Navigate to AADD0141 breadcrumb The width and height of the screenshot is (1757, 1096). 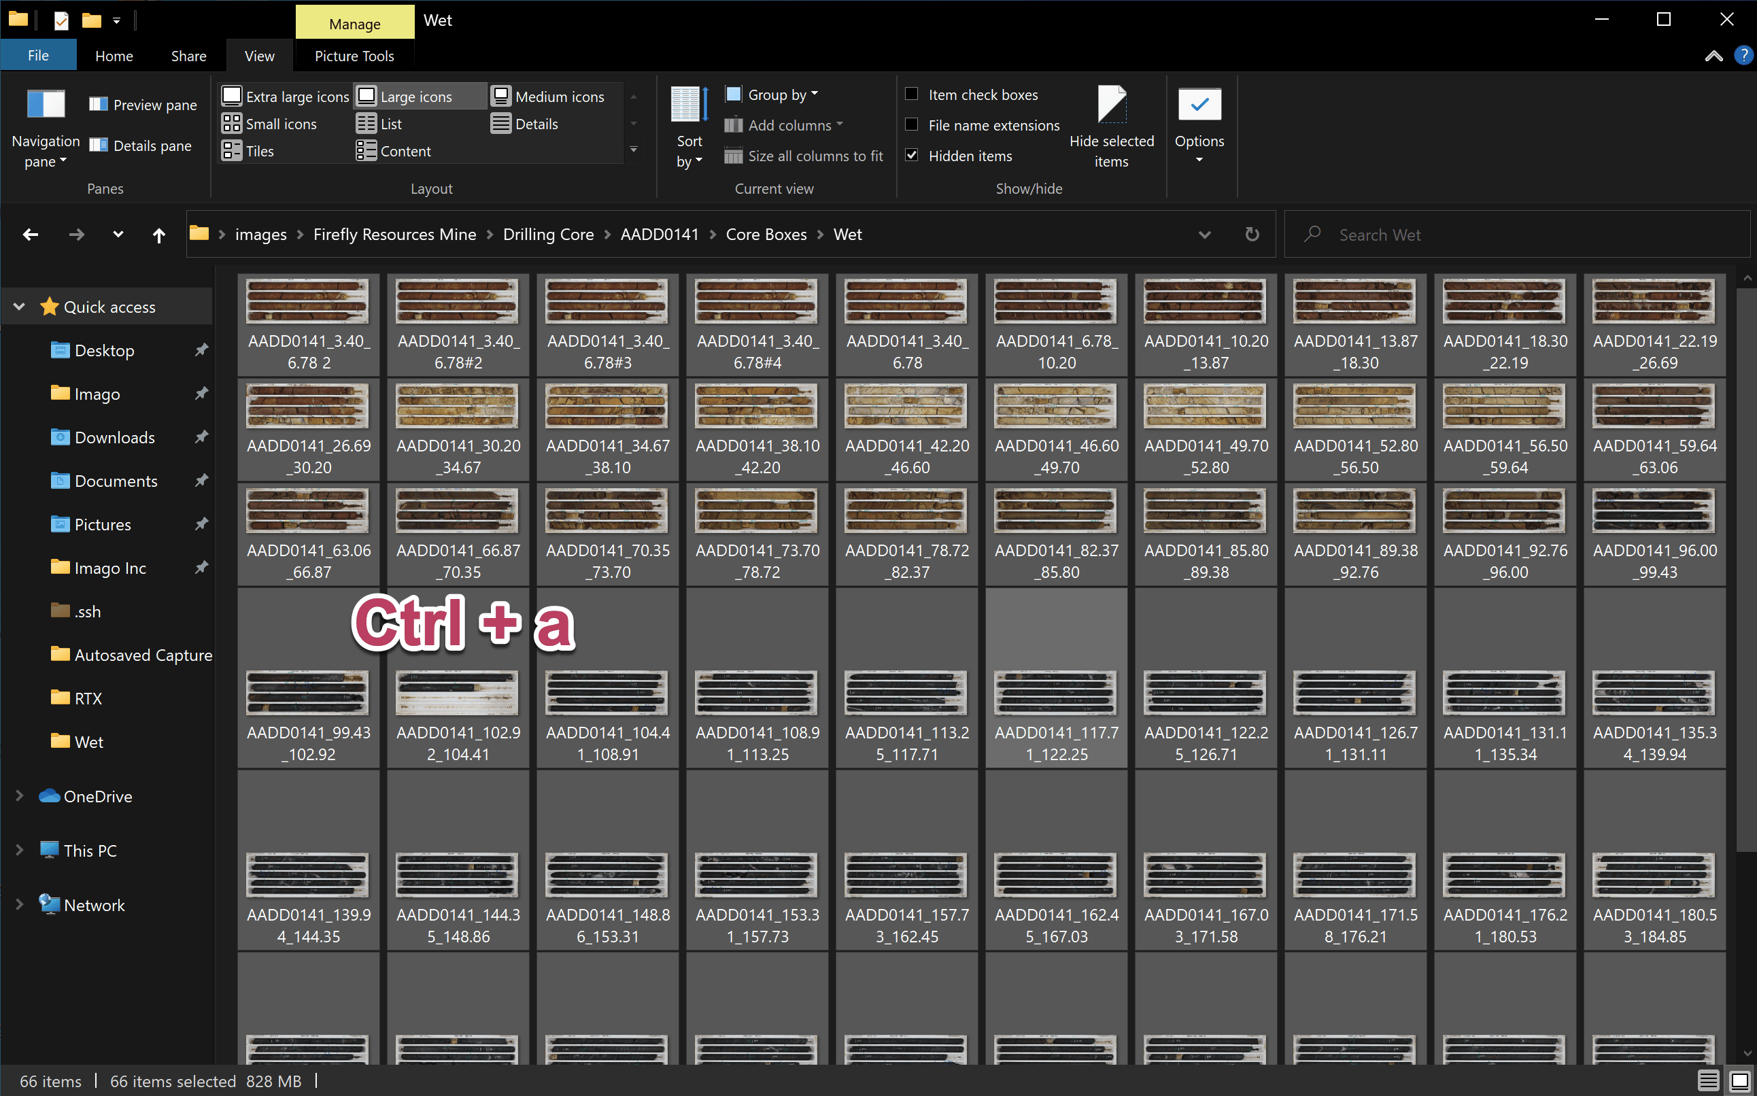(660, 234)
